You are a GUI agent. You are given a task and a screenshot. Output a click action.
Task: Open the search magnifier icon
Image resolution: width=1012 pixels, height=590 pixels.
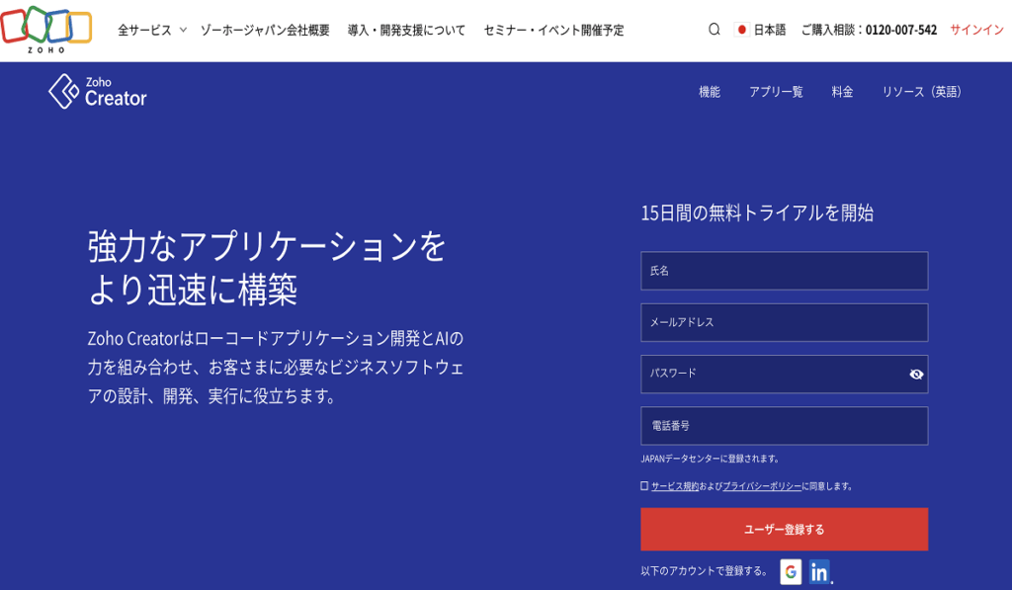[x=714, y=30]
